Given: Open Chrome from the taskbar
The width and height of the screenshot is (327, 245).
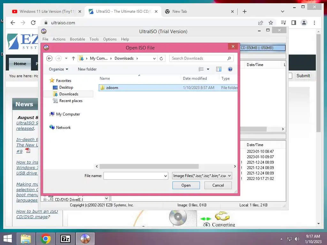Looking at the screenshot, I should (46, 239).
